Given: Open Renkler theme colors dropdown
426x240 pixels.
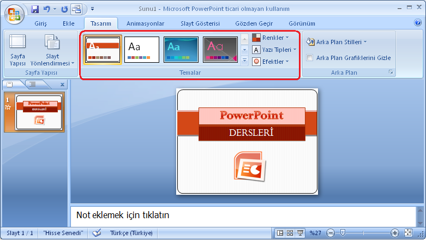Looking at the screenshot, I should click(271, 38).
